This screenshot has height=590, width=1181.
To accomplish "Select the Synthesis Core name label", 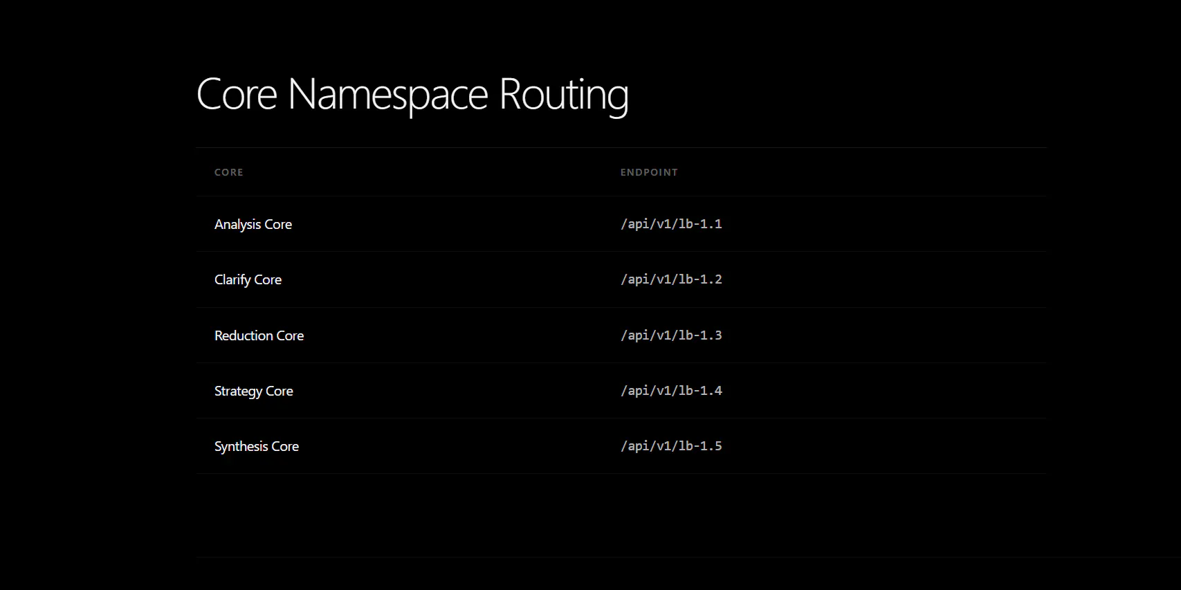I will [257, 446].
